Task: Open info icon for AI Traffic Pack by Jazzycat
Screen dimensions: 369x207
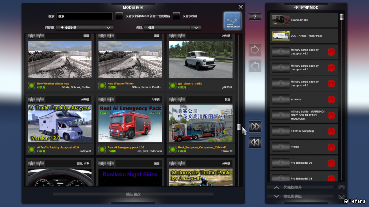Action: coord(40,100)
